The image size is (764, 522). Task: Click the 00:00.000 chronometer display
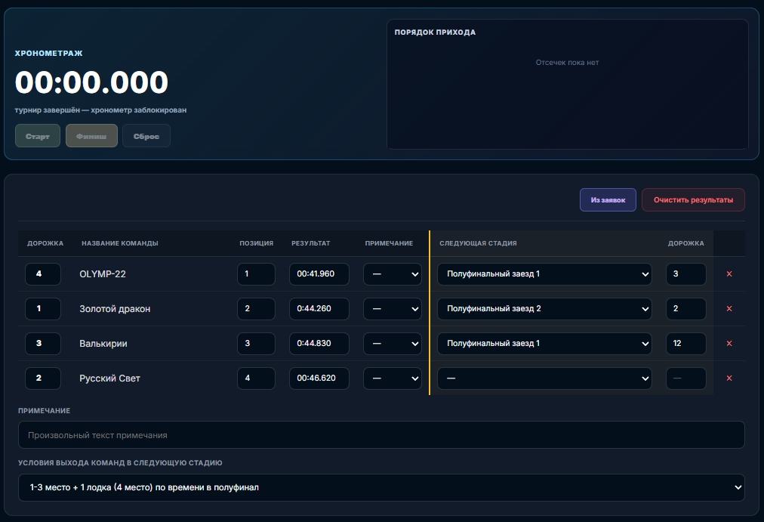tap(91, 82)
